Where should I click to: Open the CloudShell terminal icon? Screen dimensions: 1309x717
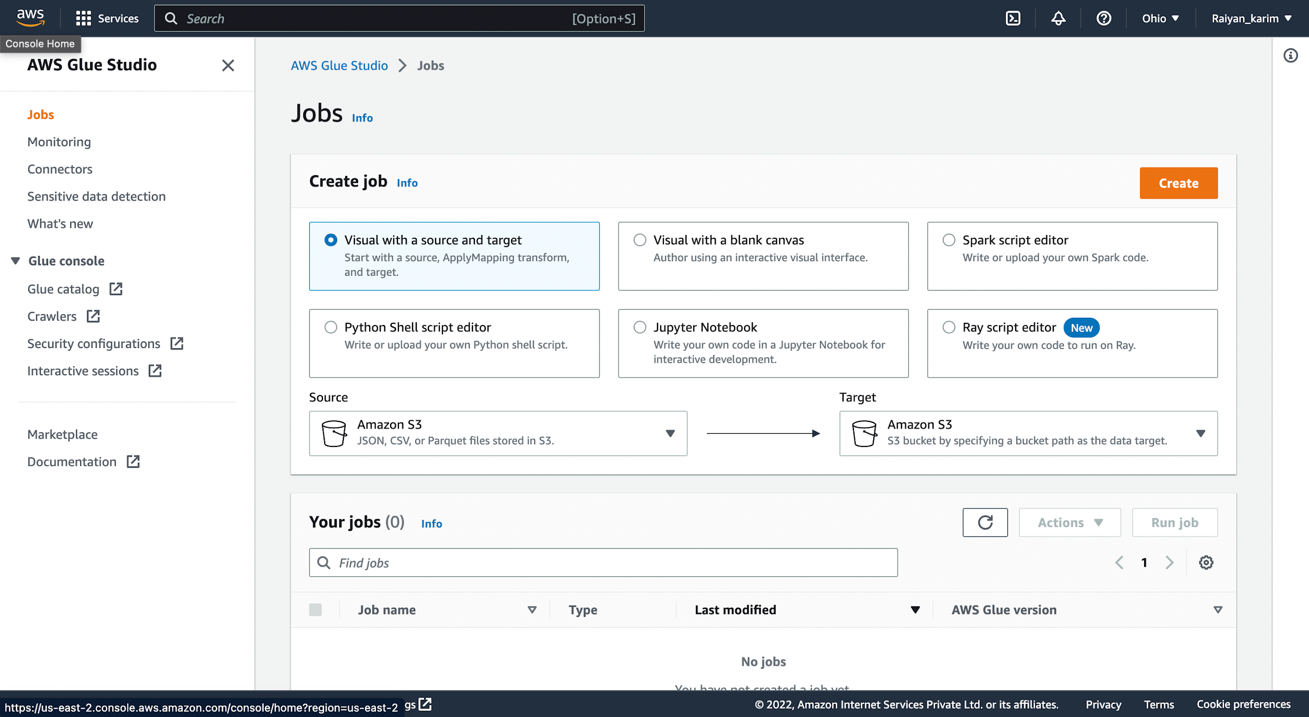tap(1013, 18)
